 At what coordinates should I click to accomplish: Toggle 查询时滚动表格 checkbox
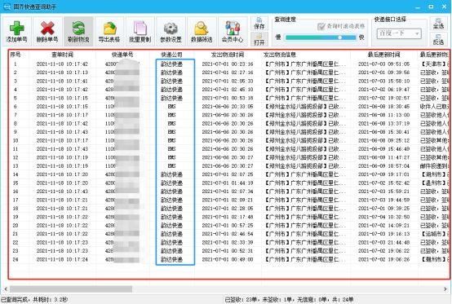321,26
